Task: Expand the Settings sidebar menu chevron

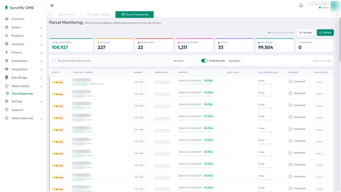Action: click(x=41, y=101)
